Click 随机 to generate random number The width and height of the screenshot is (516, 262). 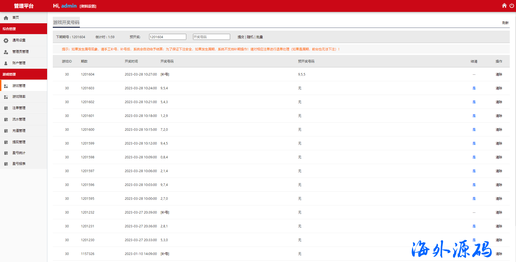[x=250, y=37]
